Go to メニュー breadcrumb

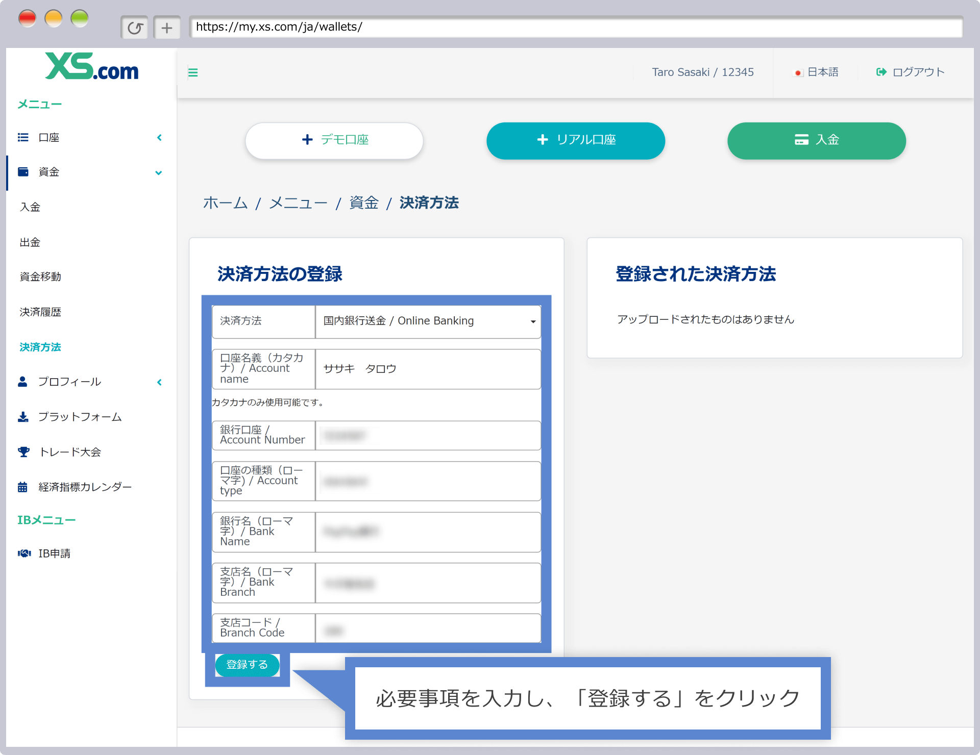pos(299,203)
